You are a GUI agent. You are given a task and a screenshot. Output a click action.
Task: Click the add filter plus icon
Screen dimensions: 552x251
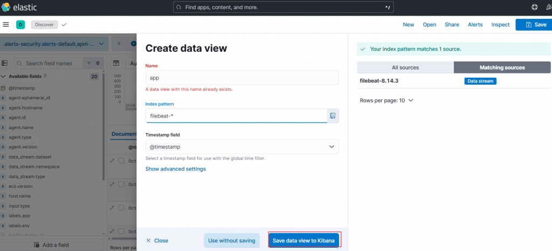(134, 44)
